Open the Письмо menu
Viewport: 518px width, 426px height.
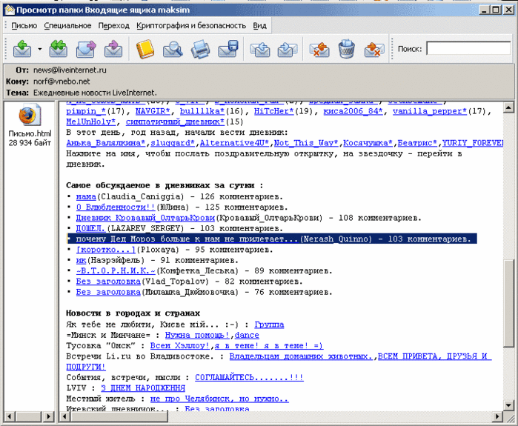24,26
